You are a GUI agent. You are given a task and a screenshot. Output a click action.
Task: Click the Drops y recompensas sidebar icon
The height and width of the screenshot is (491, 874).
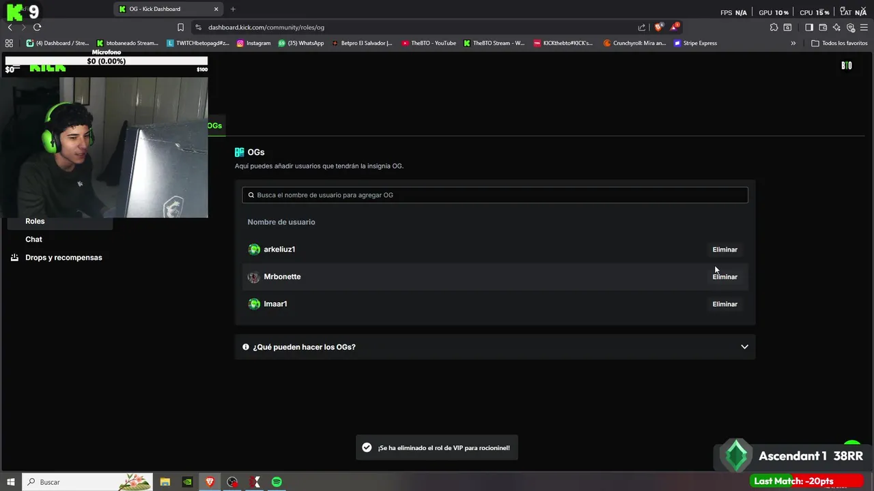pyautogui.click(x=14, y=258)
